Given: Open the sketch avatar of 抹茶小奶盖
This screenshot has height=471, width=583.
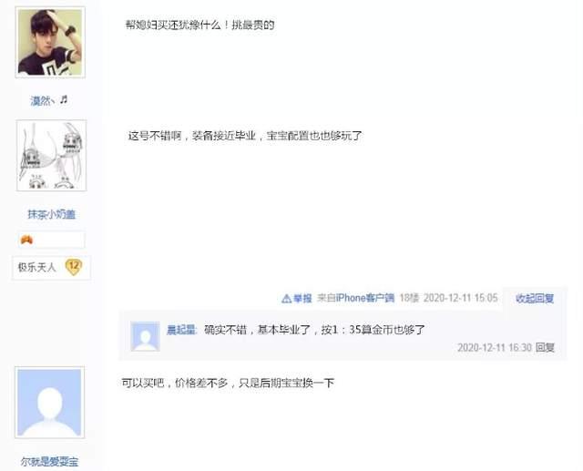Looking at the screenshot, I should (51, 156).
